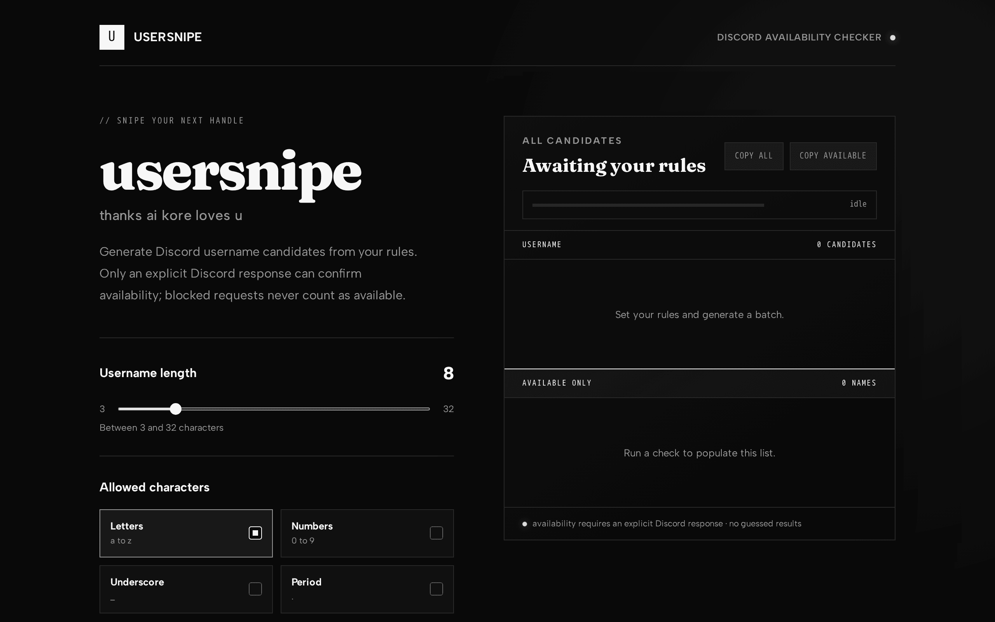The image size is (995, 622).
Task: Adjust the Username length slider thumb
Action: [x=176, y=409]
